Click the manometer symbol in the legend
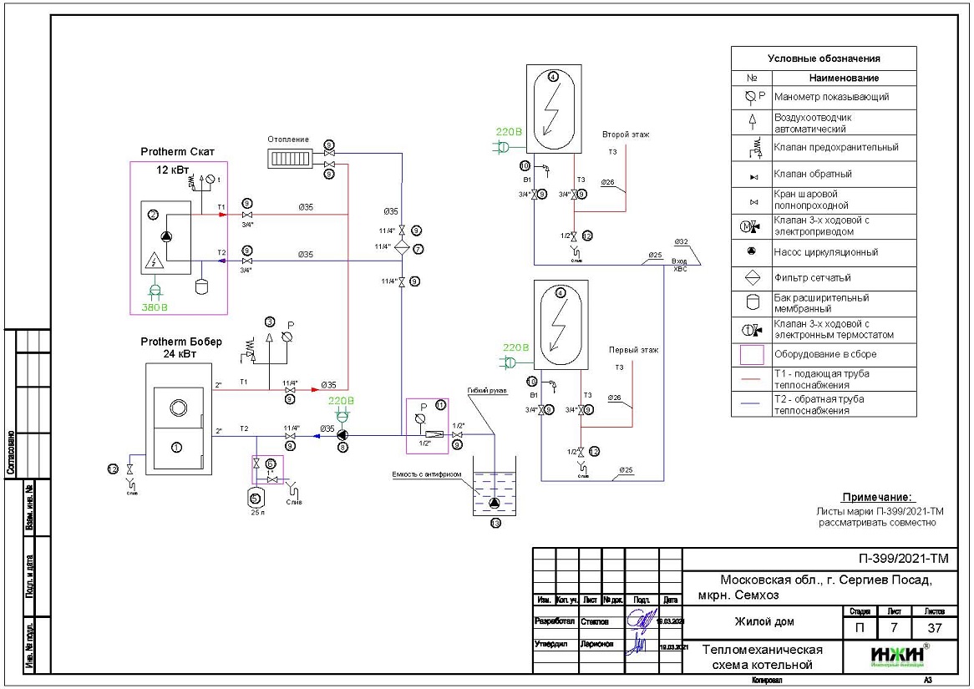Viewport: 974px width, 689px height. click(752, 97)
